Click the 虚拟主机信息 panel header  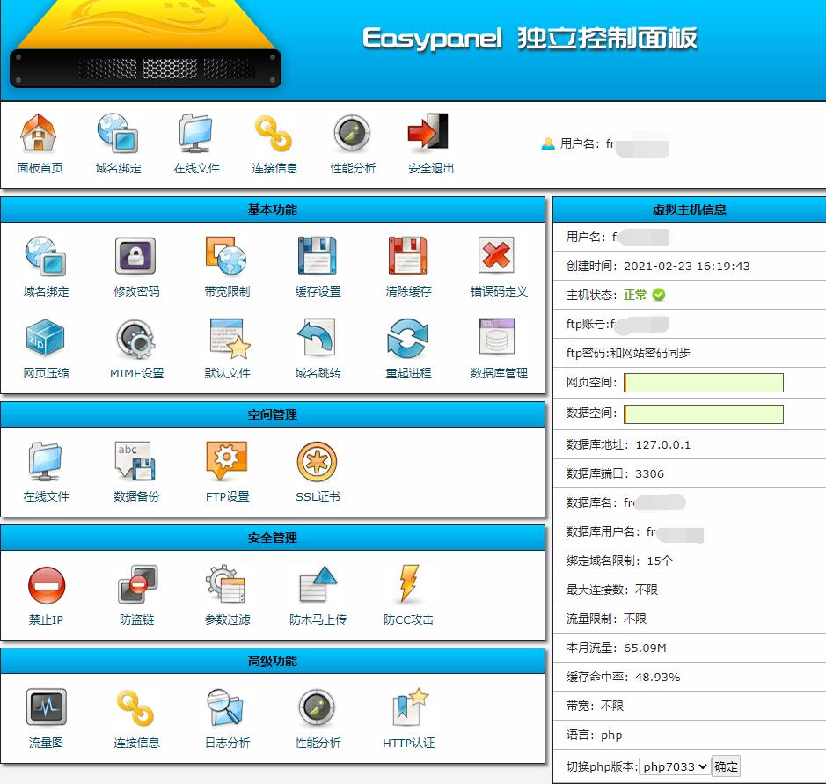point(690,209)
